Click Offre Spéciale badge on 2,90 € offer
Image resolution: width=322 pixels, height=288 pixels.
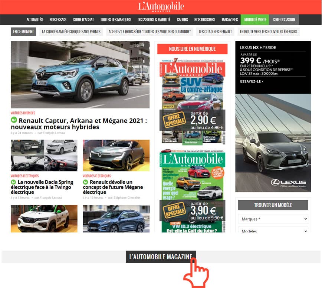click(174, 120)
